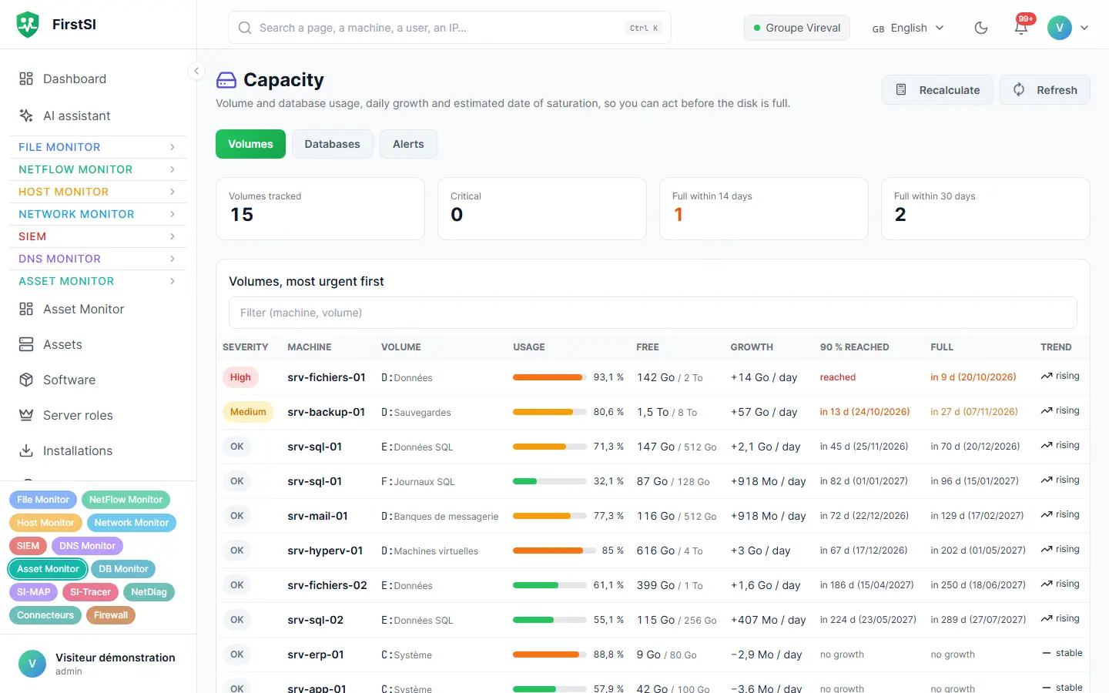The image size is (1109, 693).
Task: Expand the SIEM sidebar section
Action: (98, 236)
